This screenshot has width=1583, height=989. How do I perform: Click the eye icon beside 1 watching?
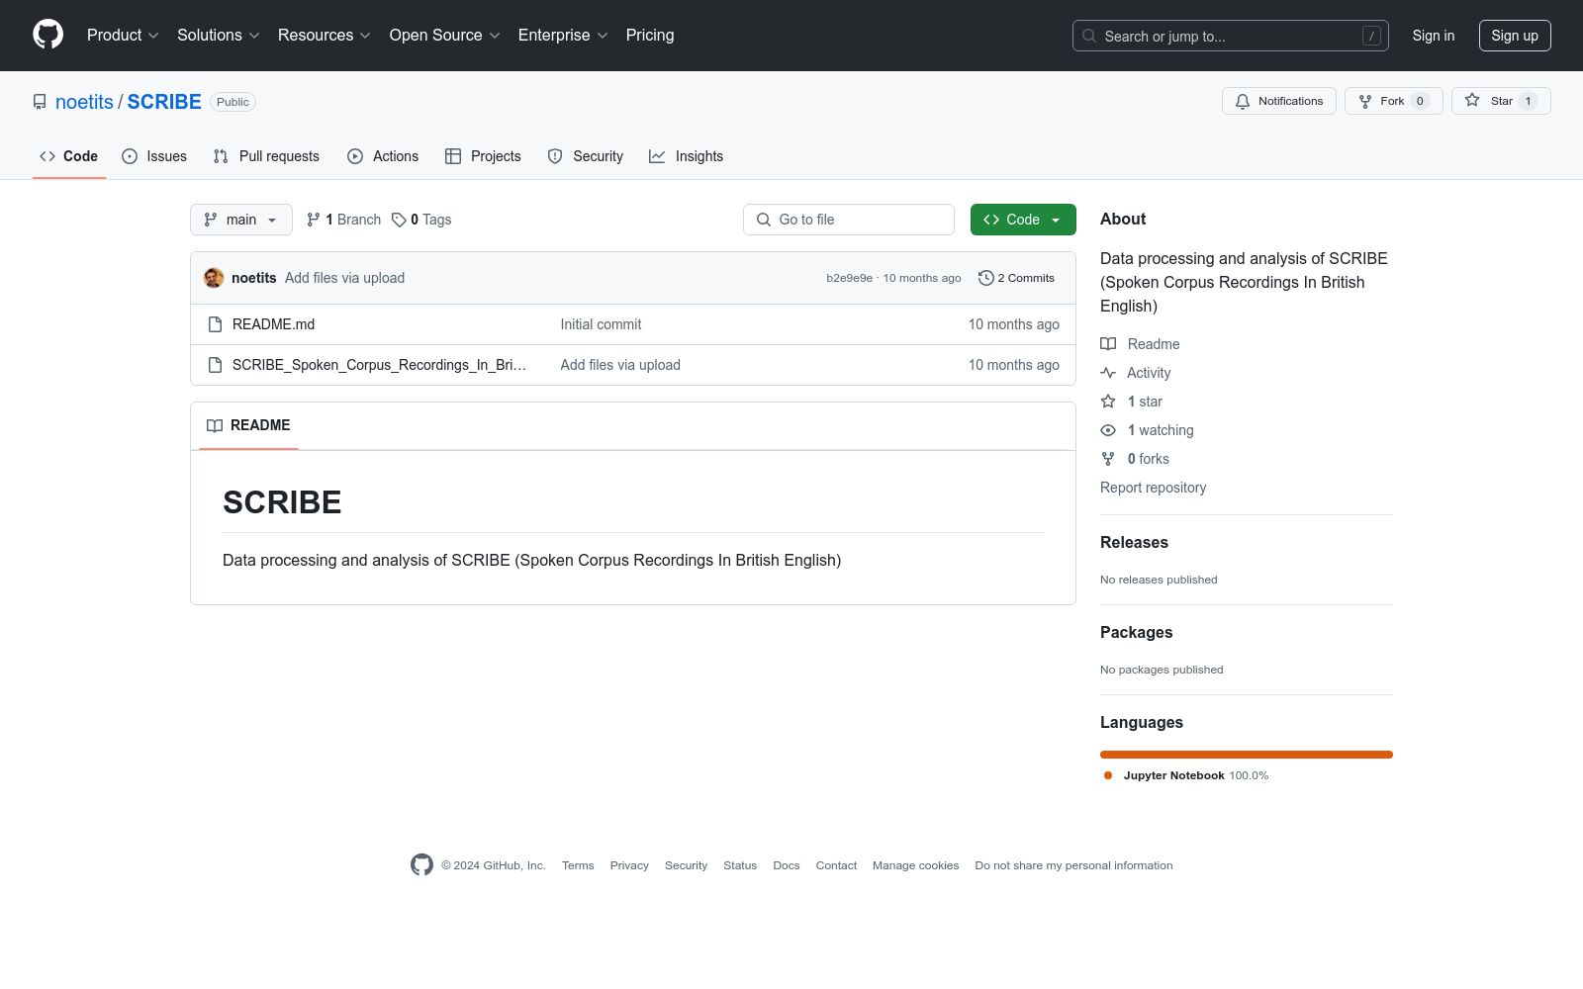[x=1108, y=430]
